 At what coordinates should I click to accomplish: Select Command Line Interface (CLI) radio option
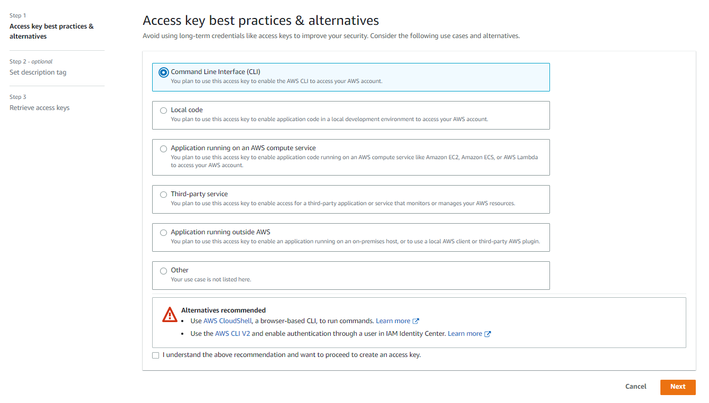tap(164, 72)
